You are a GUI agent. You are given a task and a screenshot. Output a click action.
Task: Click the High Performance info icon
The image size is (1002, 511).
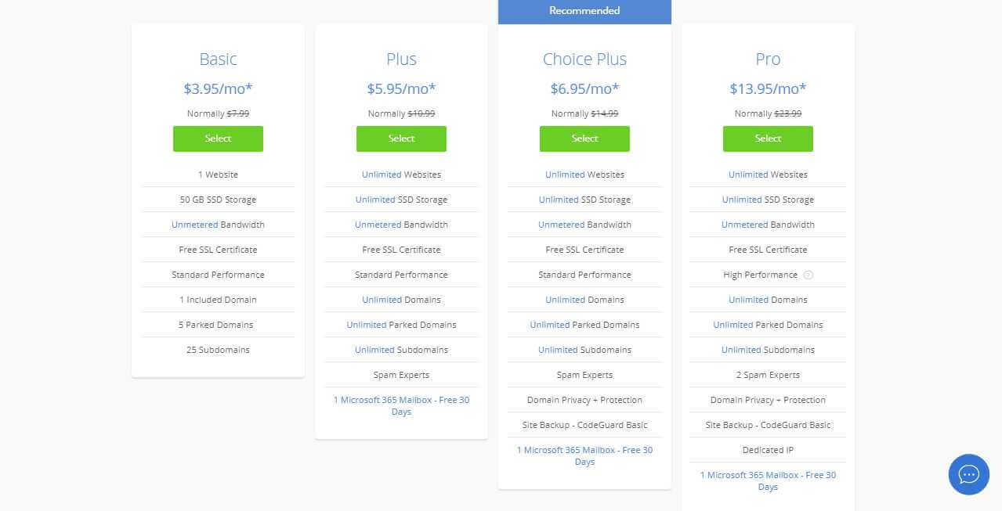808,275
